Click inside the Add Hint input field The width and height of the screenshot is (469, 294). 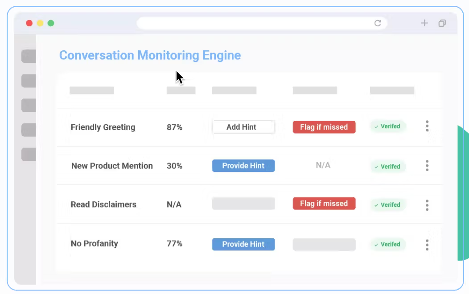point(243,127)
